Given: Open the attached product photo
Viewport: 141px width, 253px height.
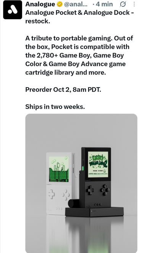Looking at the screenshot, I should 81,183.
